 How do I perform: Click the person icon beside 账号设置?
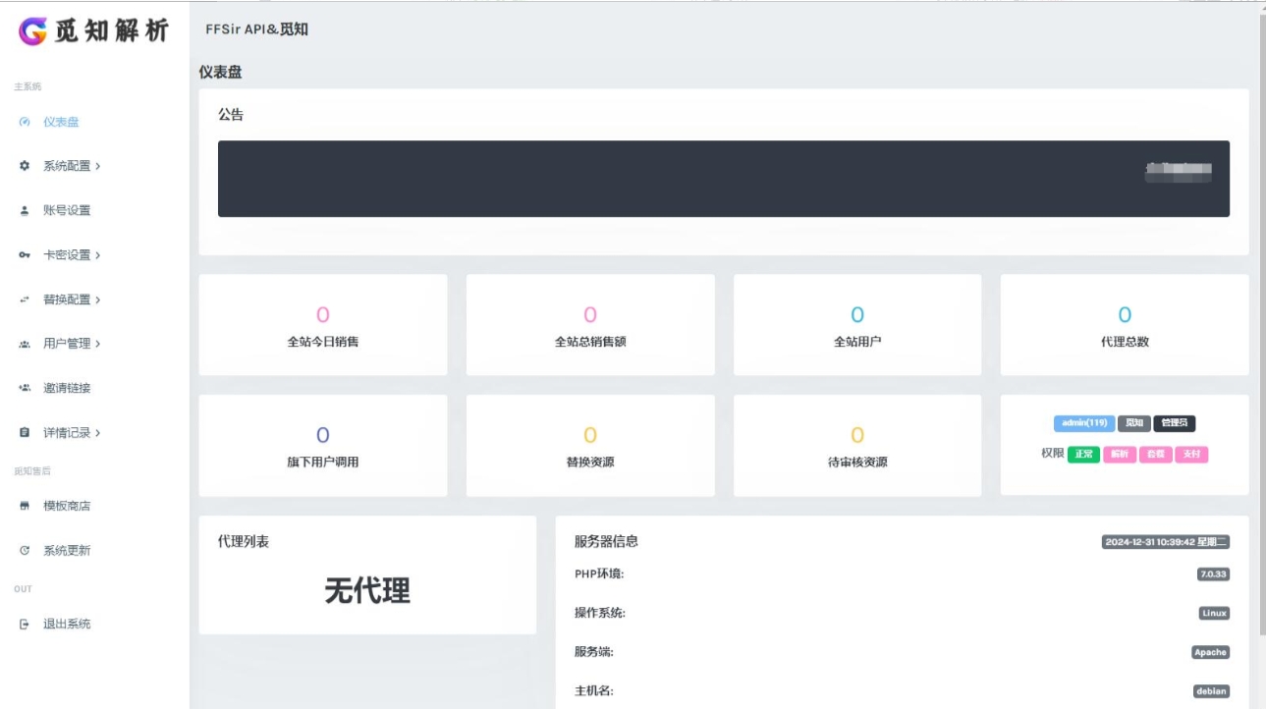pos(25,211)
